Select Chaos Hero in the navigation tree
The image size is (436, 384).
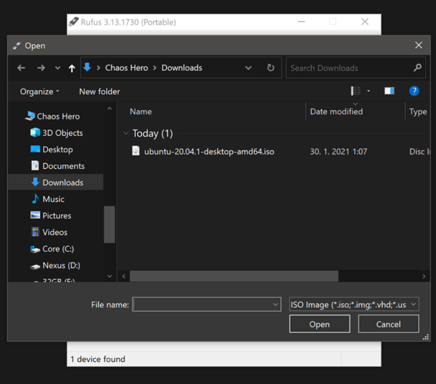pyautogui.click(x=58, y=116)
